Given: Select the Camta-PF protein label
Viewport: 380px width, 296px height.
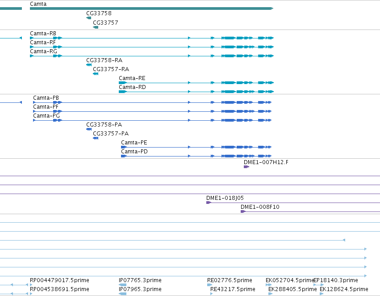Looking at the screenshot, I should [x=46, y=107].
